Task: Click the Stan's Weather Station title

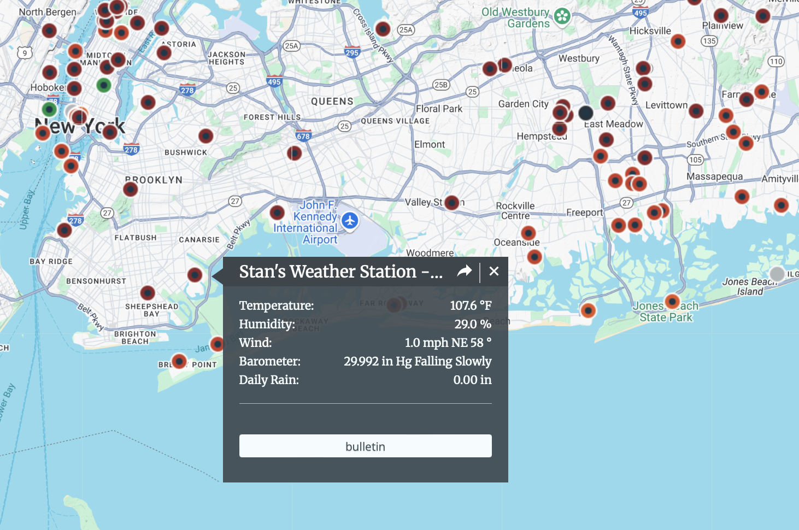Action: click(341, 272)
